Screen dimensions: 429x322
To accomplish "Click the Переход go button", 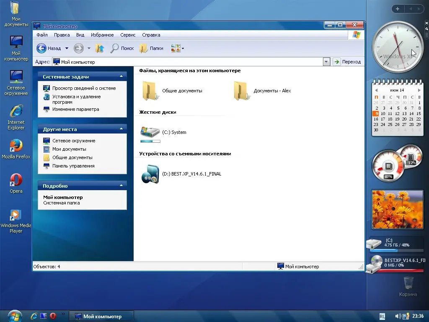I will click(x=347, y=62).
